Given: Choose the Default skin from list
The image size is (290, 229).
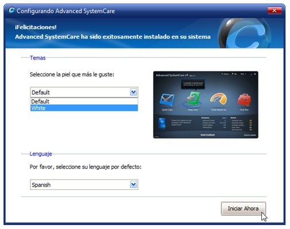Looking at the screenshot, I should (84, 102).
